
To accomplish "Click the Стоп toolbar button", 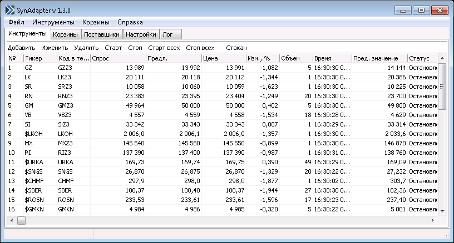I will click(x=135, y=48).
